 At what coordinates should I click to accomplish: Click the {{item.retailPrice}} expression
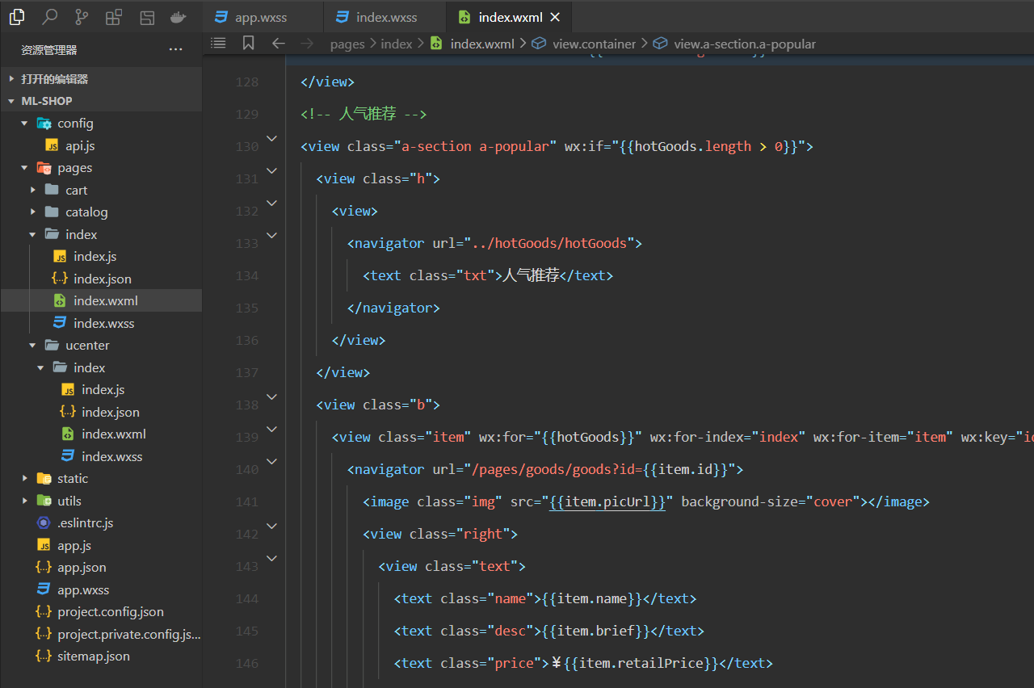[x=641, y=663]
